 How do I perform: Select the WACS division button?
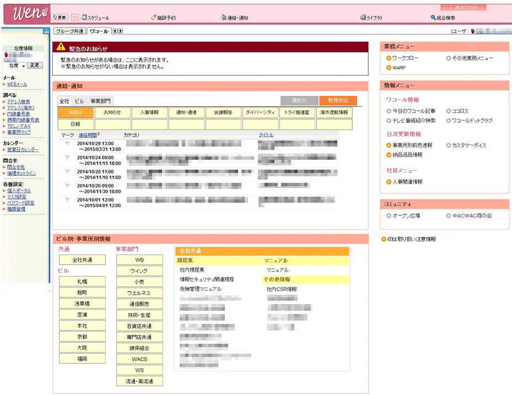point(139,359)
